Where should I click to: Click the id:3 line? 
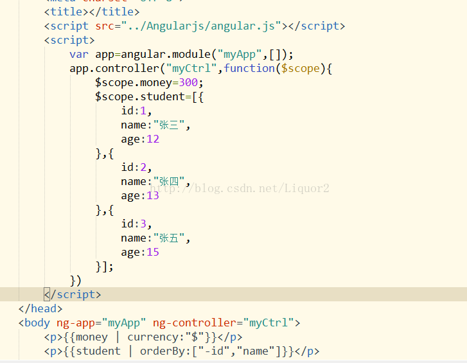click(x=136, y=224)
